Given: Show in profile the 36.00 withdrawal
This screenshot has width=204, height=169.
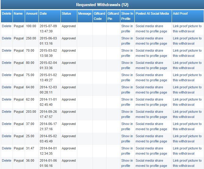Looking at the screenshot, I should pos(127,163).
